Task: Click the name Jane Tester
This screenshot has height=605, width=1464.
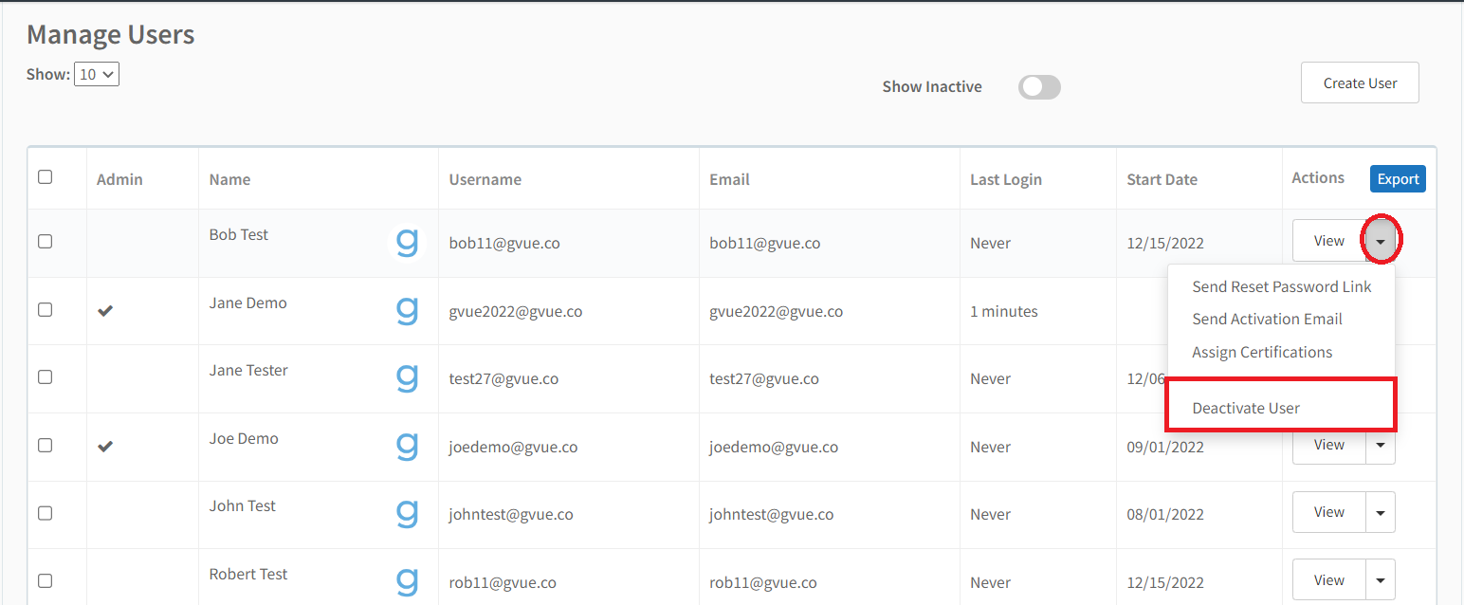Action: 248,371
